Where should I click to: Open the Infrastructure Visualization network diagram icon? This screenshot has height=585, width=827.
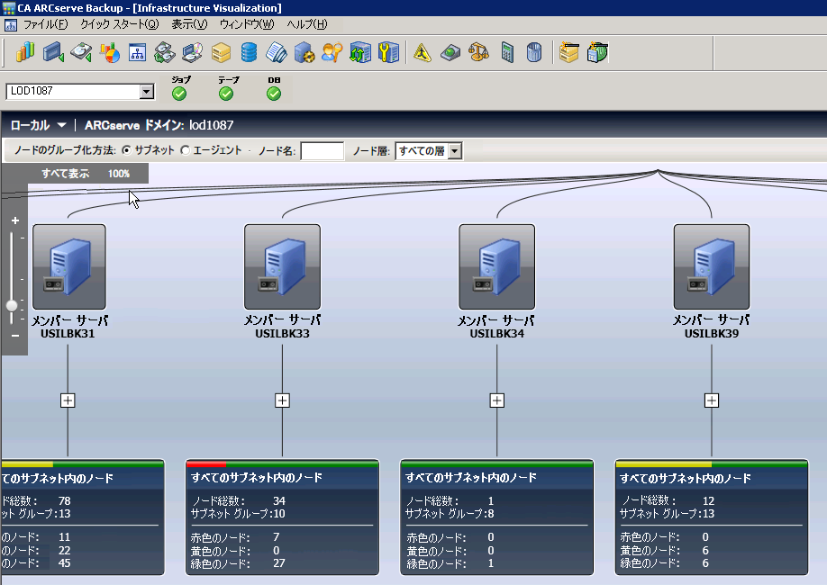click(x=137, y=52)
